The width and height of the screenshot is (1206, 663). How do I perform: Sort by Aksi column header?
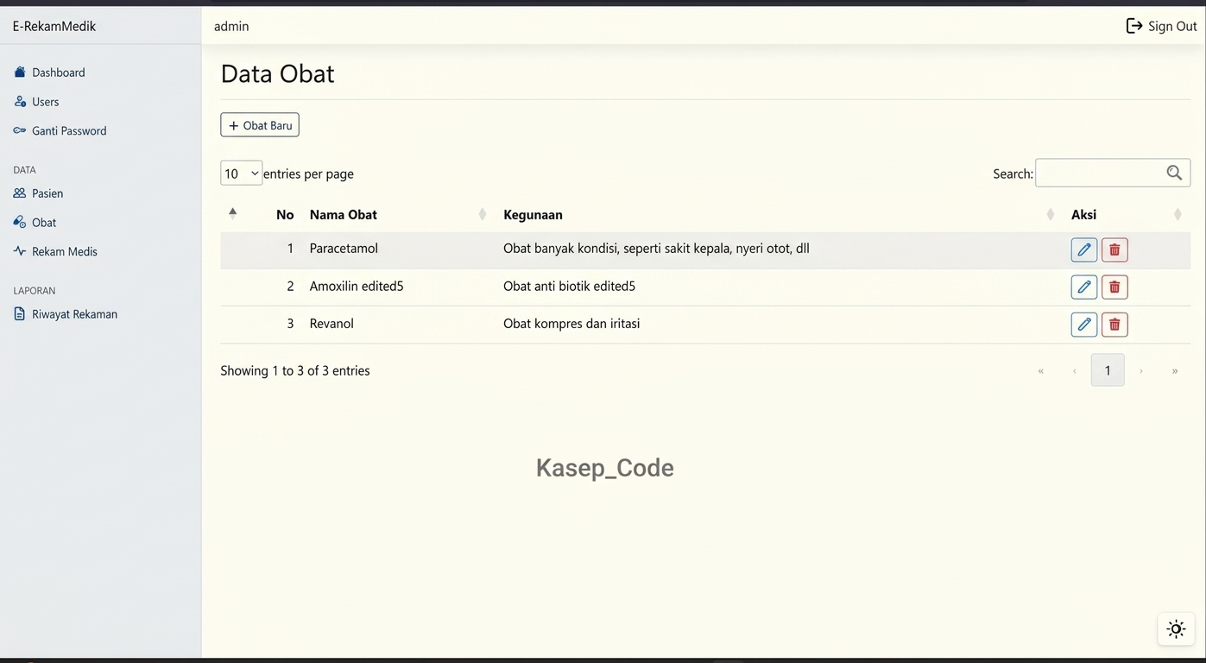[1127, 214]
